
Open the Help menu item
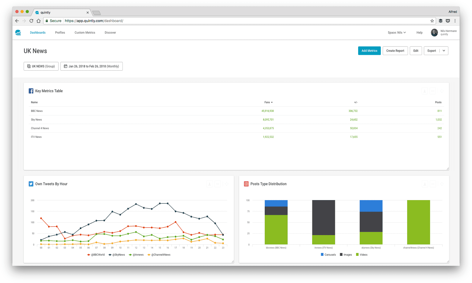click(419, 33)
